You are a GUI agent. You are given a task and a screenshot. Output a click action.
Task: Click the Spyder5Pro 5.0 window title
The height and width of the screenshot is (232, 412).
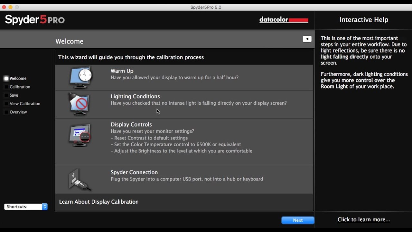[x=206, y=7]
